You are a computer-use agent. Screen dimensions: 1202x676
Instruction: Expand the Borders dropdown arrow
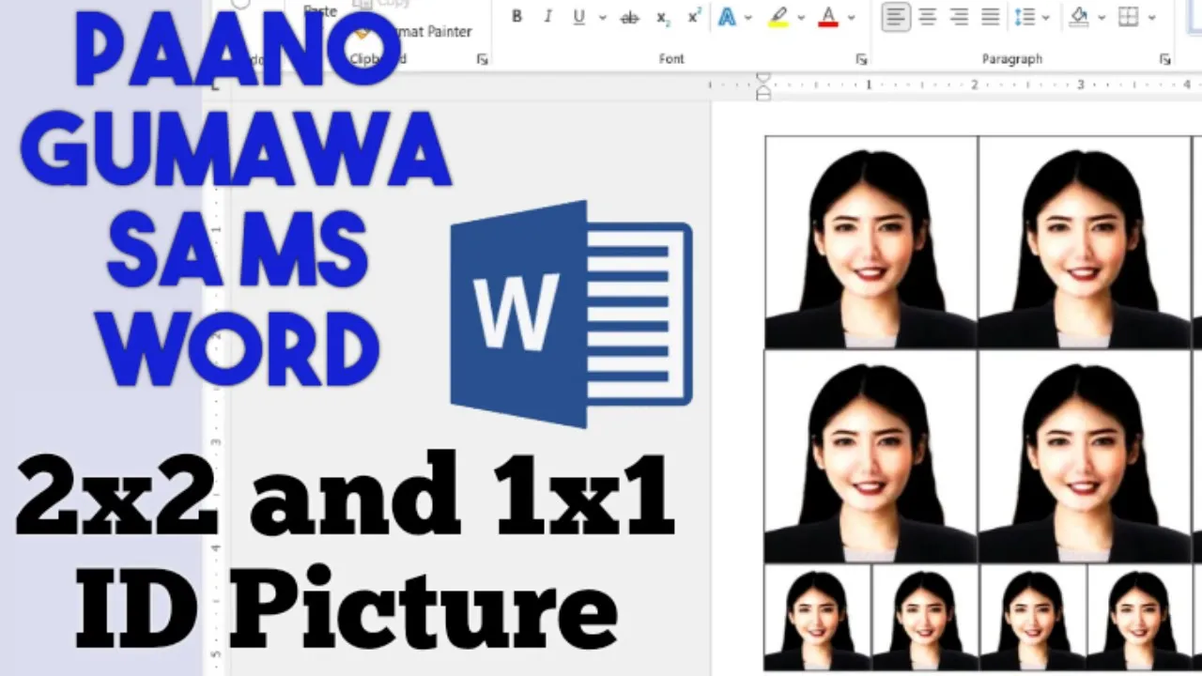click(x=1151, y=17)
